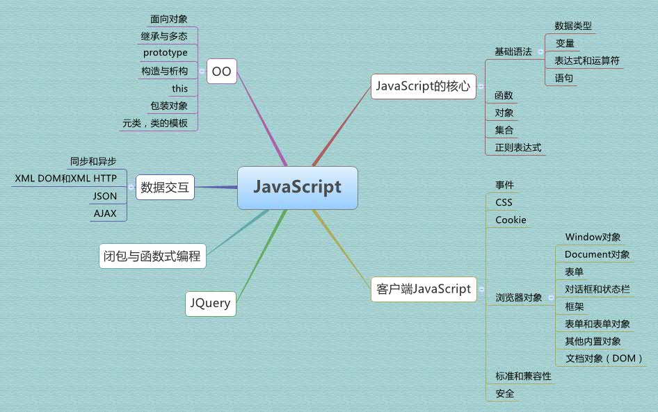Select the 正则表达式 subtopic

pos(518,147)
